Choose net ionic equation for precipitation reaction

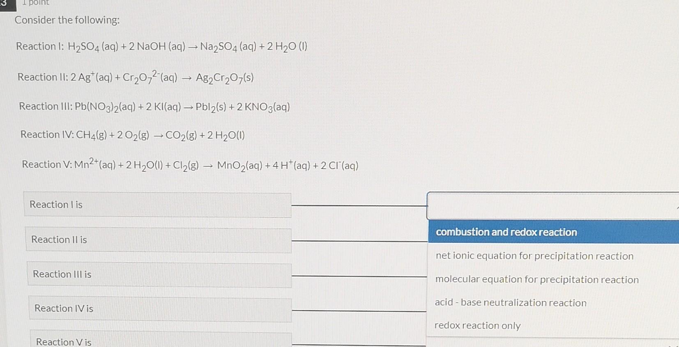tap(534, 256)
